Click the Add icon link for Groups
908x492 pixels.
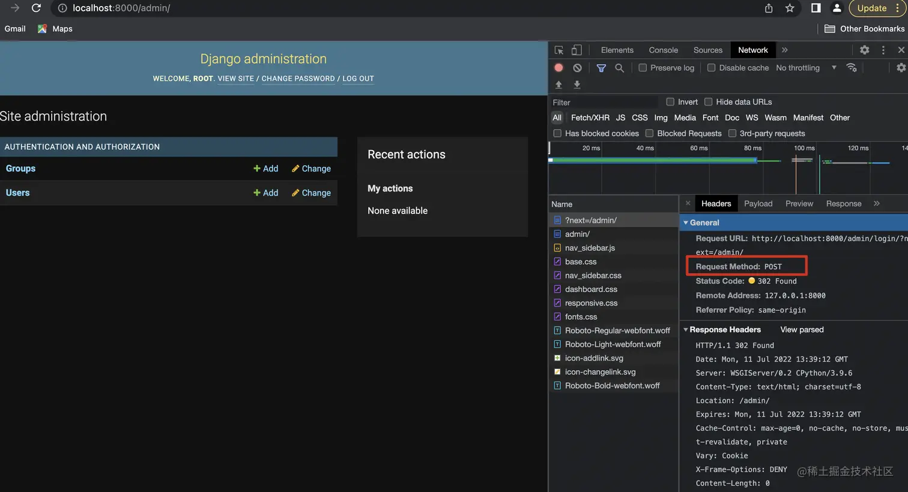(x=265, y=169)
